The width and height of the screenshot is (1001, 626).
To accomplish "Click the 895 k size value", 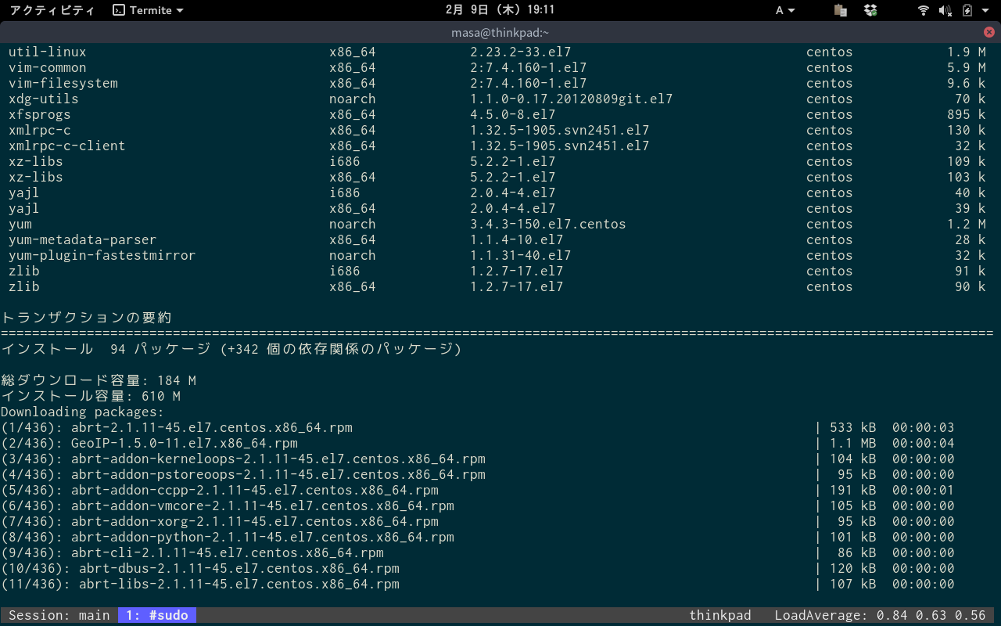I will click(966, 114).
